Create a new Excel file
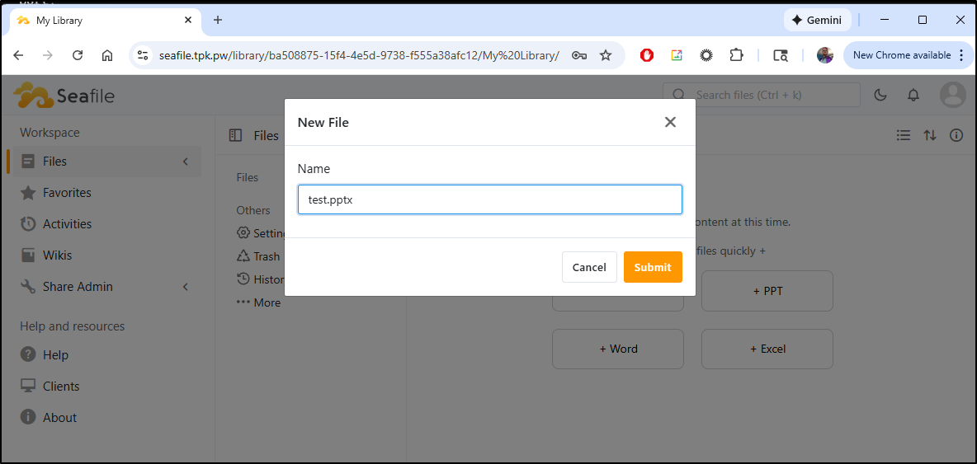977x464 pixels. (x=767, y=349)
